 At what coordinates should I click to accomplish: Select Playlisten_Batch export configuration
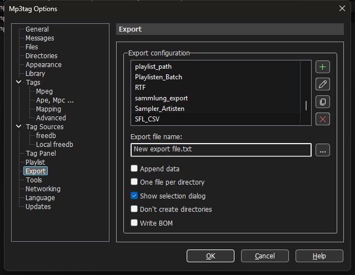click(216, 77)
